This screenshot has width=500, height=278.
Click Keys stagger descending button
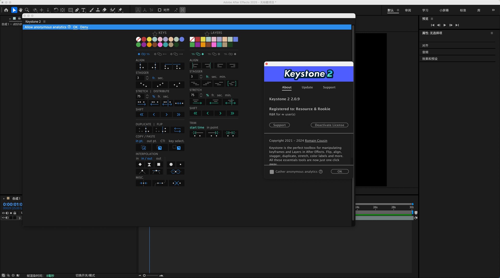point(143,85)
